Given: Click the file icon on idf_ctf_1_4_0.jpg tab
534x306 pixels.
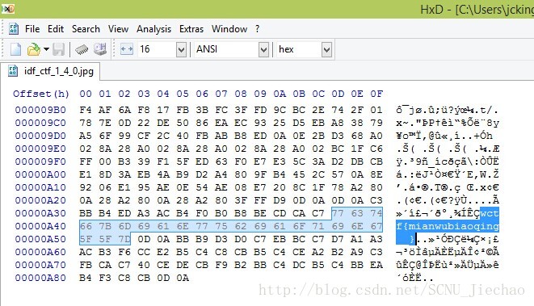Looking at the screenshot, I should tap(13, 71).
